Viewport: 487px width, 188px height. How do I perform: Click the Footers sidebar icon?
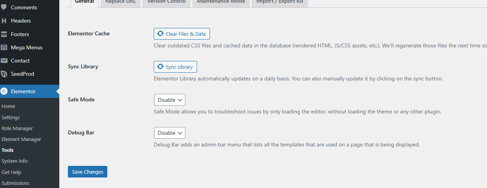4,34
